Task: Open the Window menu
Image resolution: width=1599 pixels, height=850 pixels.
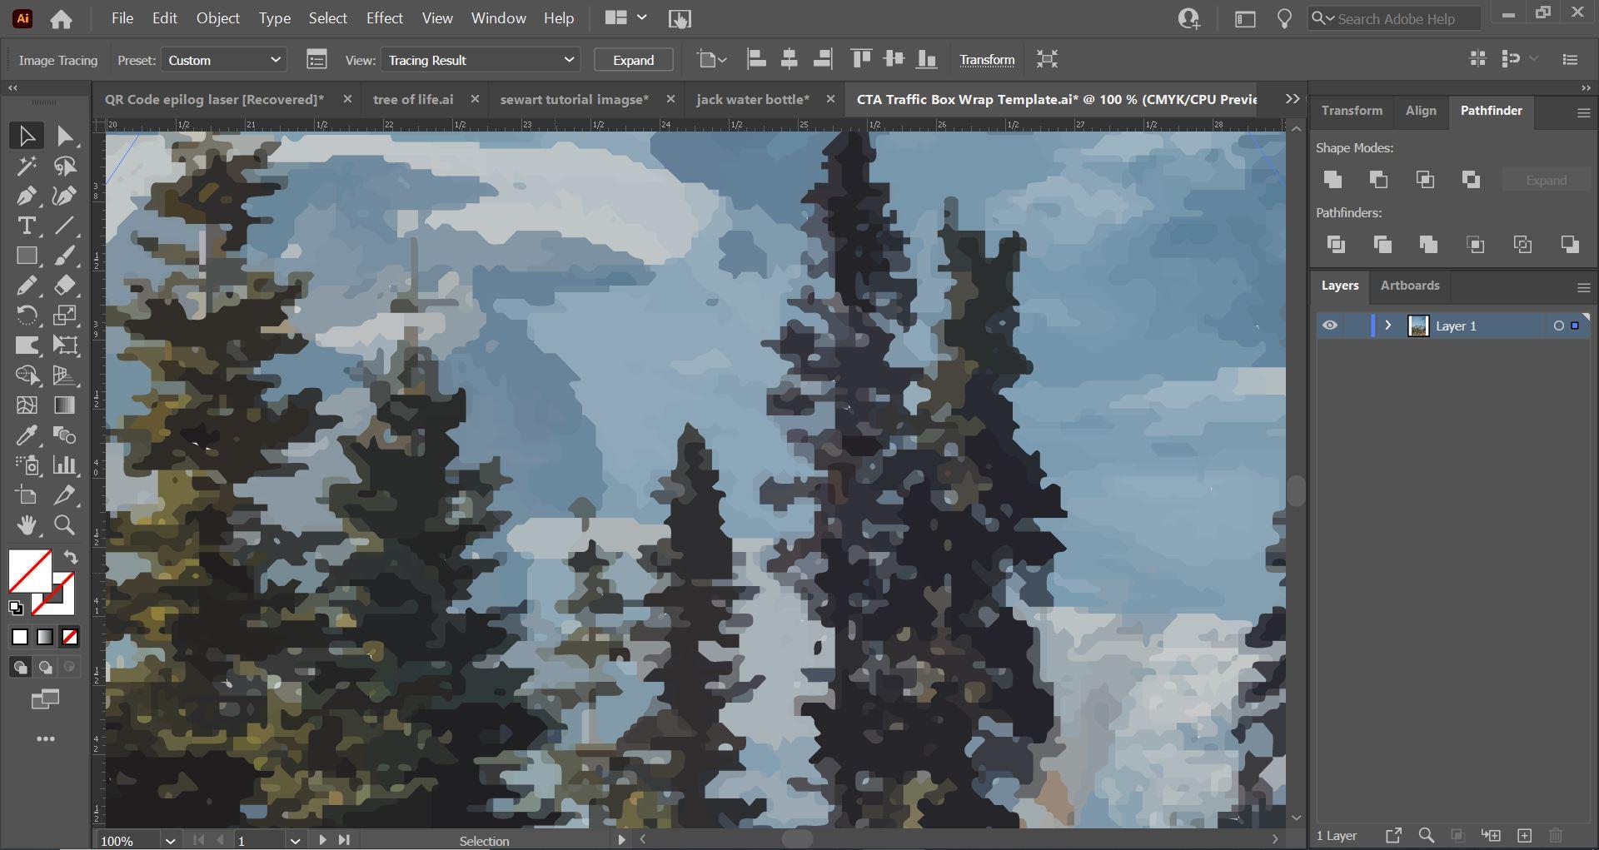Action: point(499,18)
